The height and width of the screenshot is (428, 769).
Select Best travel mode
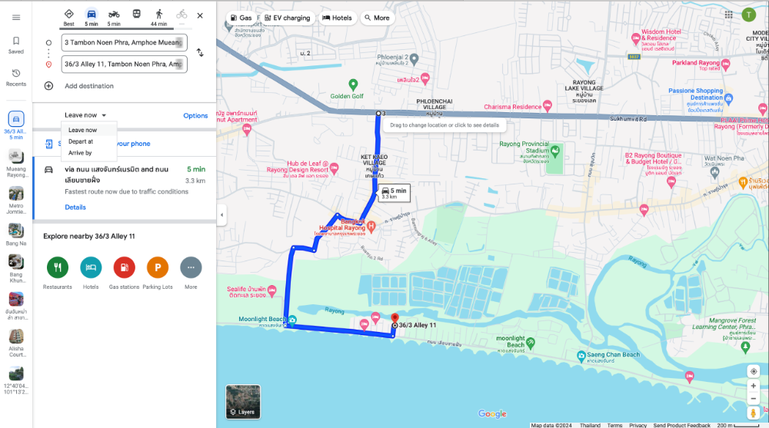[68, 17]
